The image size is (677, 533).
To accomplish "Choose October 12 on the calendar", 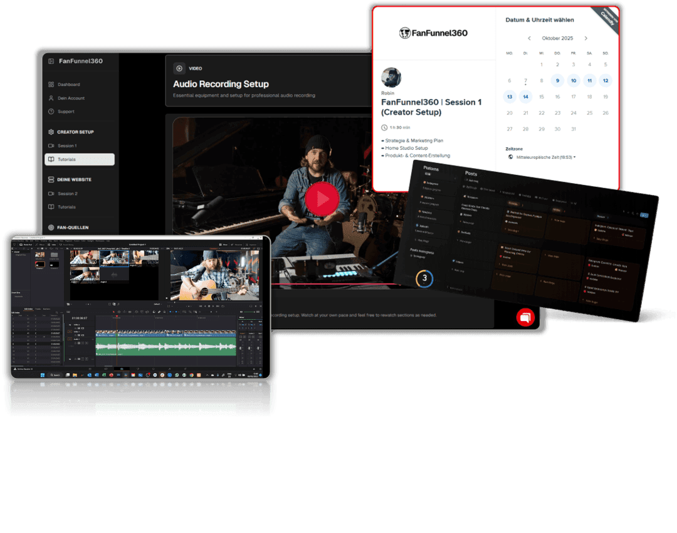I will pos(605,80).
